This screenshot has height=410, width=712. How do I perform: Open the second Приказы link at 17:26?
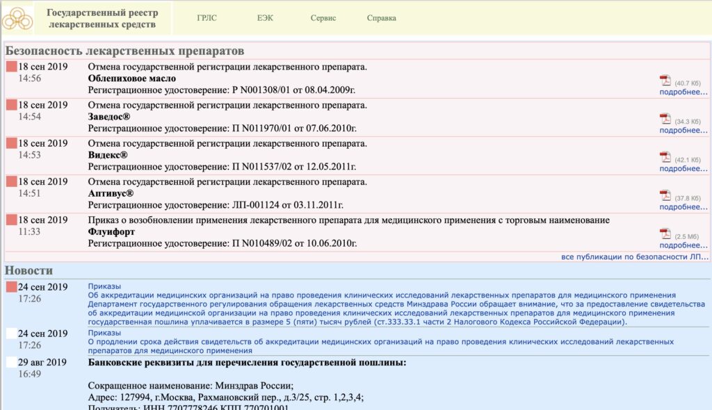[x=104, y=333]
